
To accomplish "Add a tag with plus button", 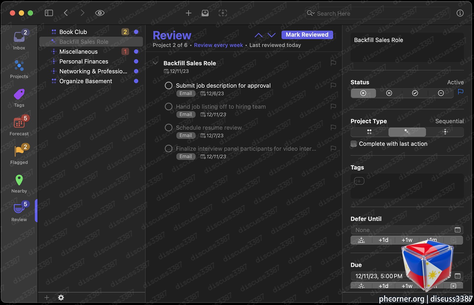I will (359, 181).
